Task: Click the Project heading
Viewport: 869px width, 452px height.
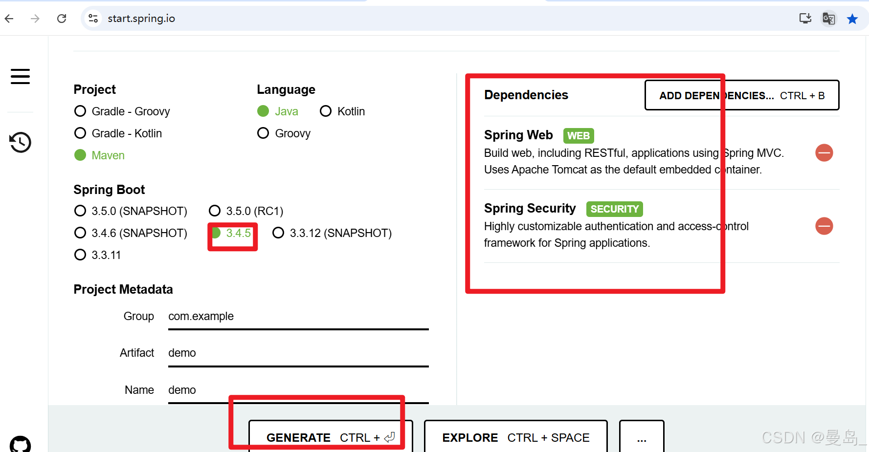Action: pyautogui.click(x=94, y=89)
